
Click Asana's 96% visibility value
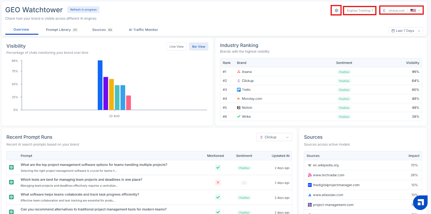tap(415, 72)
